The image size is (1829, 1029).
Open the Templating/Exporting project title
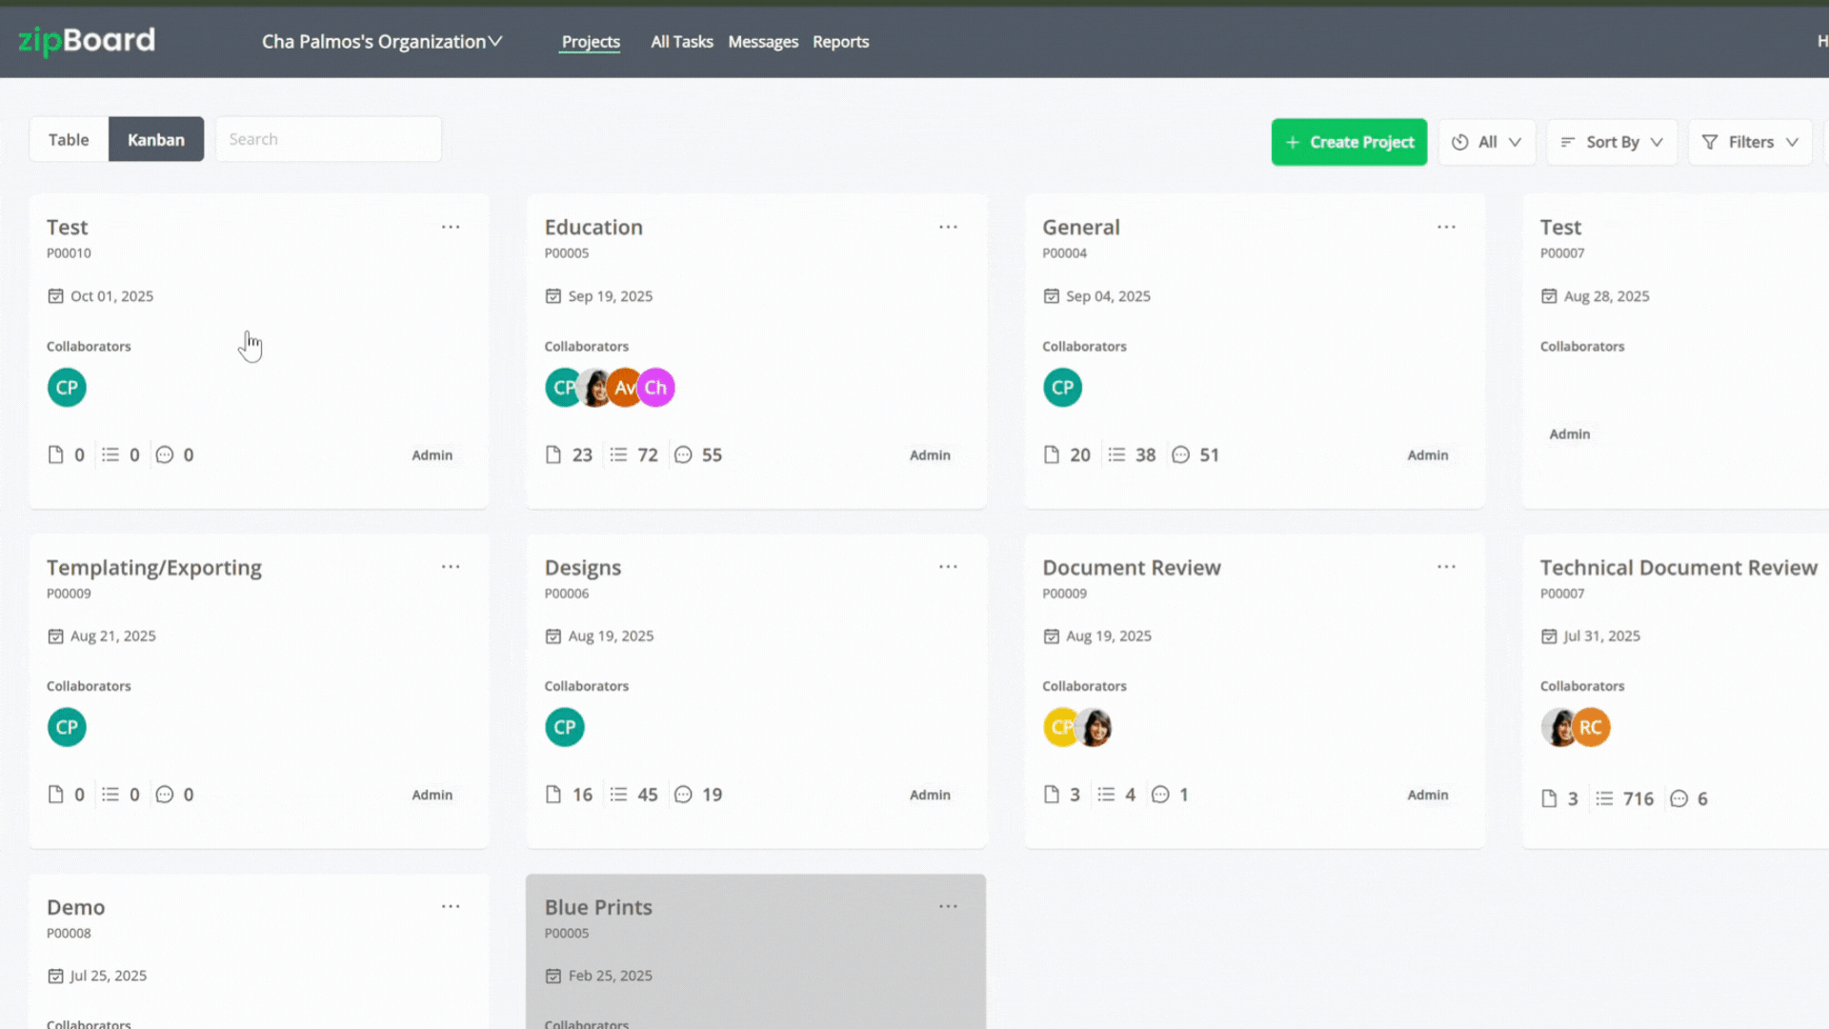[x=154, y=568]
